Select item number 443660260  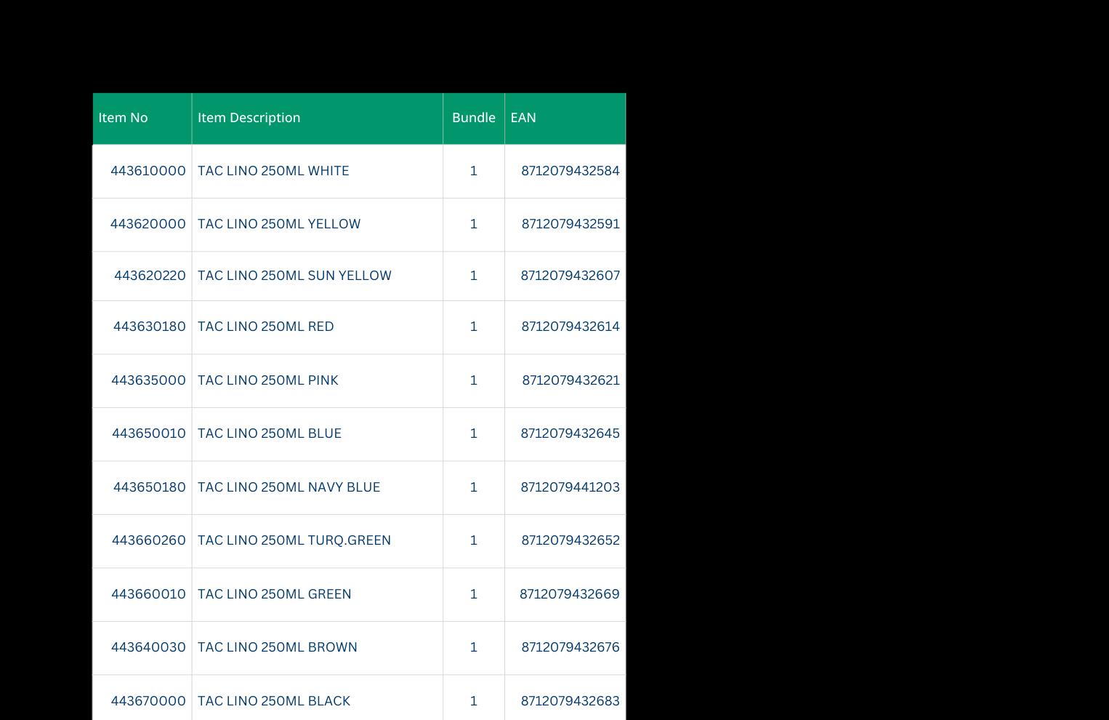[149, 540]
